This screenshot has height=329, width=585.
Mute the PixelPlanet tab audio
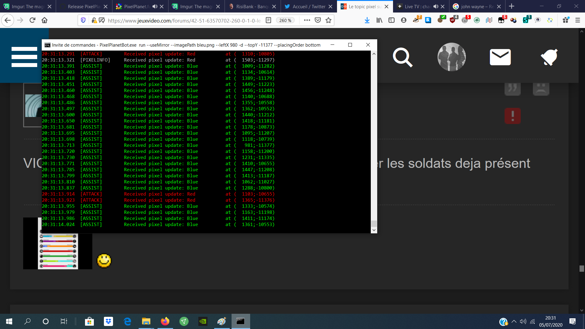[x=155, y=6]
